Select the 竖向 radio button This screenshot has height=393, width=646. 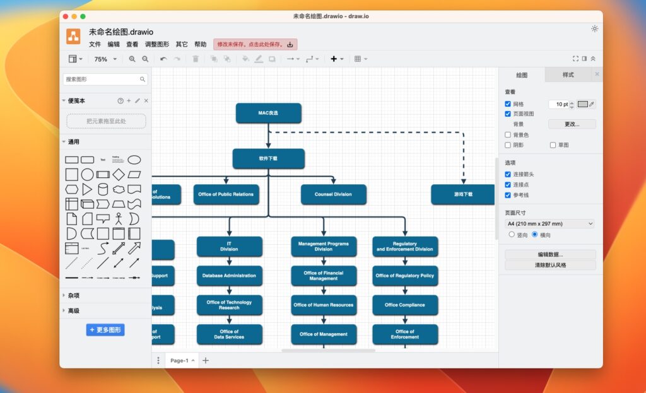coord(511,234)
